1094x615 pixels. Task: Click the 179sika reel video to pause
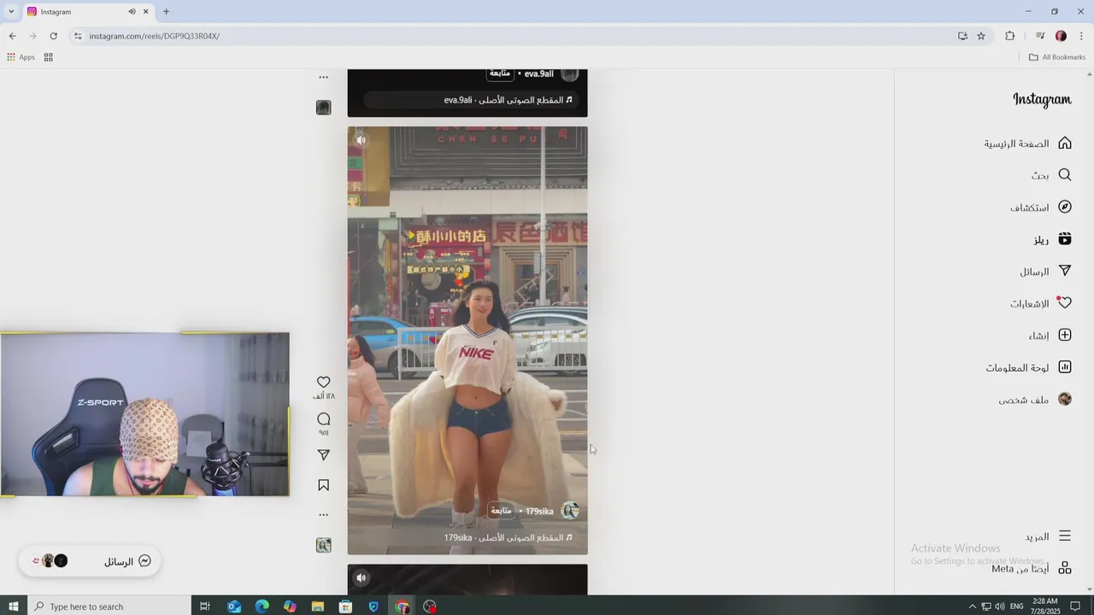(x=468, y=341)
